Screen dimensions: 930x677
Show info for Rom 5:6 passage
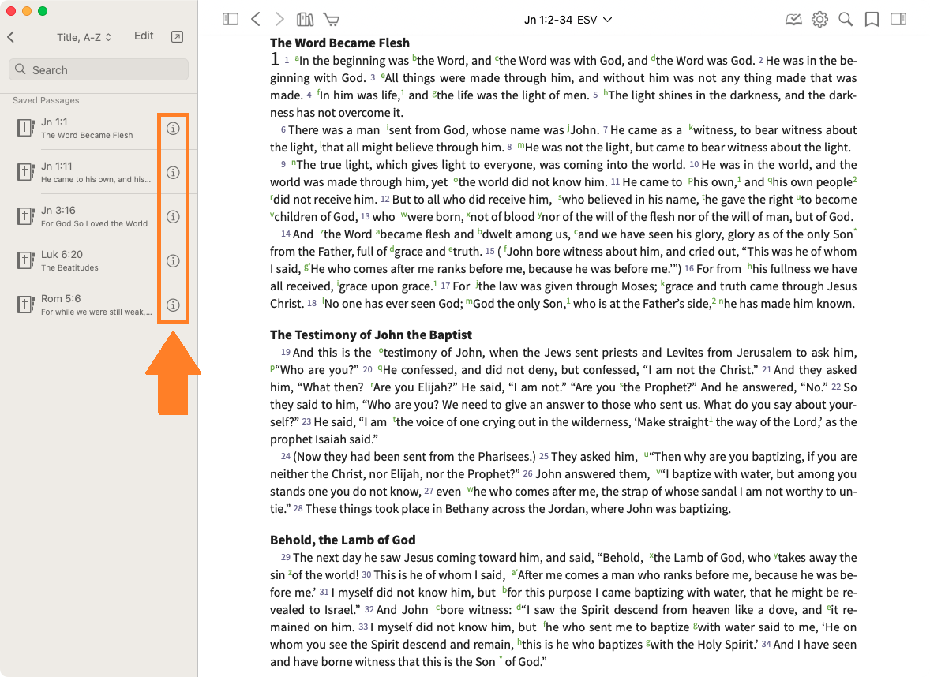[173, 305]
